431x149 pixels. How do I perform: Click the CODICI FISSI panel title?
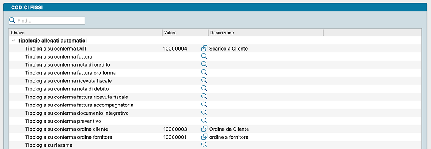27,7
